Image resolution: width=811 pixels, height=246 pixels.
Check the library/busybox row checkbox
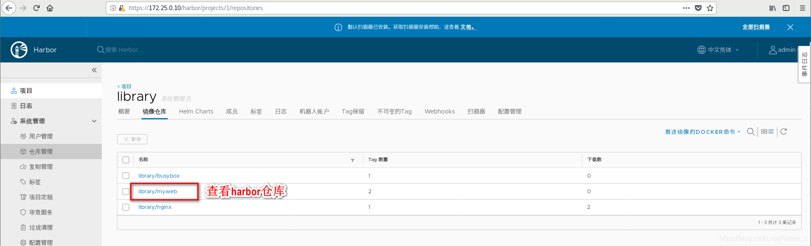pyautogui.click(x=126, y=176)
